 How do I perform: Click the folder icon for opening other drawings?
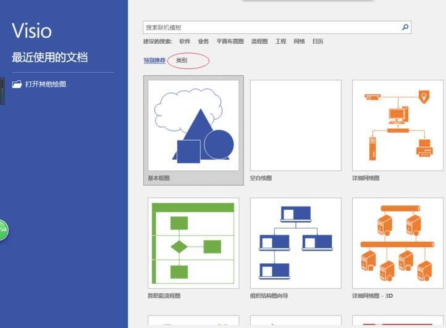click(x=17, y=84)
